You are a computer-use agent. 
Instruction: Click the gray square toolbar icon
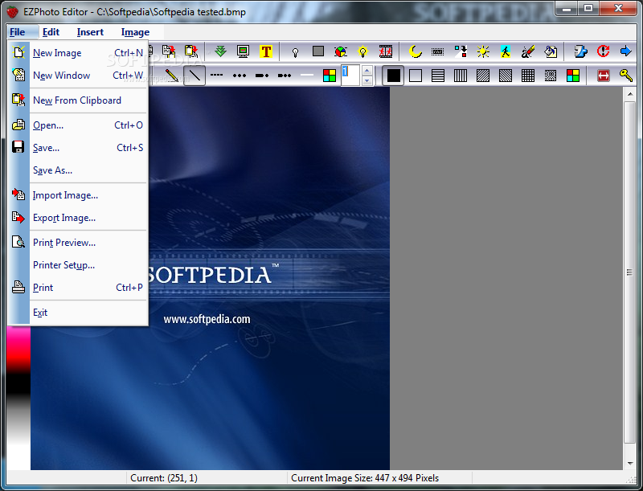pos(318,51)
